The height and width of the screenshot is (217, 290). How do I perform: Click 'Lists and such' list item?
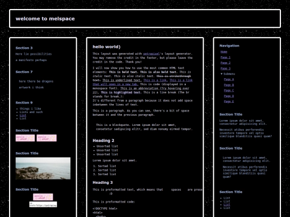[x=31, y=112]
